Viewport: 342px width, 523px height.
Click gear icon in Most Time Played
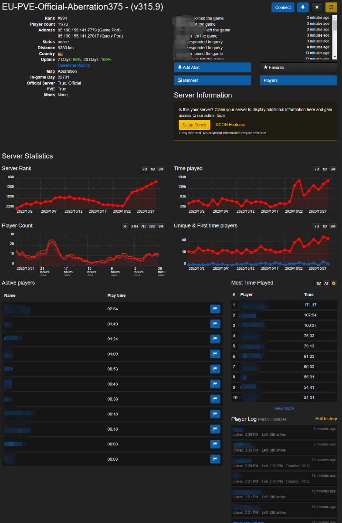334,284
